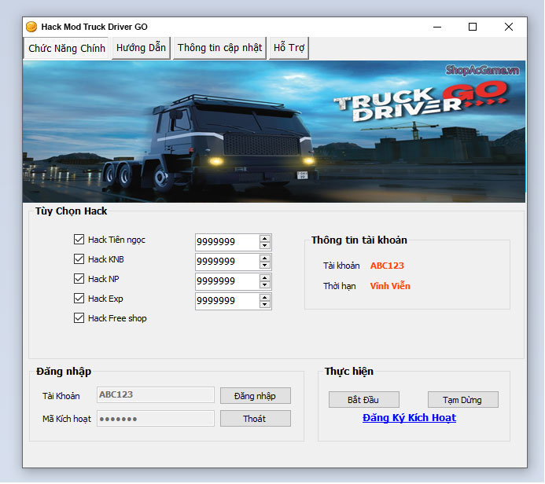
Task: Disable the Hack NP option
Action: 79,278
